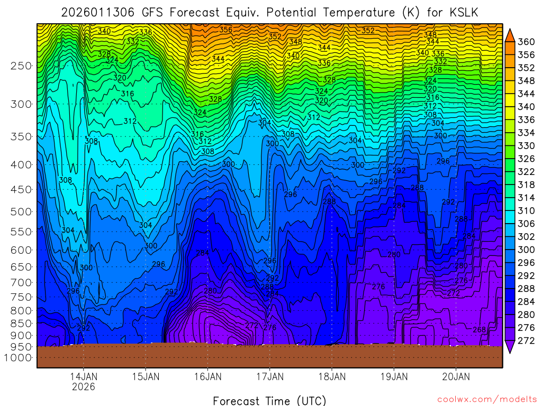Click the 318 value on the colorbar legend

click(x=526, y=184)
